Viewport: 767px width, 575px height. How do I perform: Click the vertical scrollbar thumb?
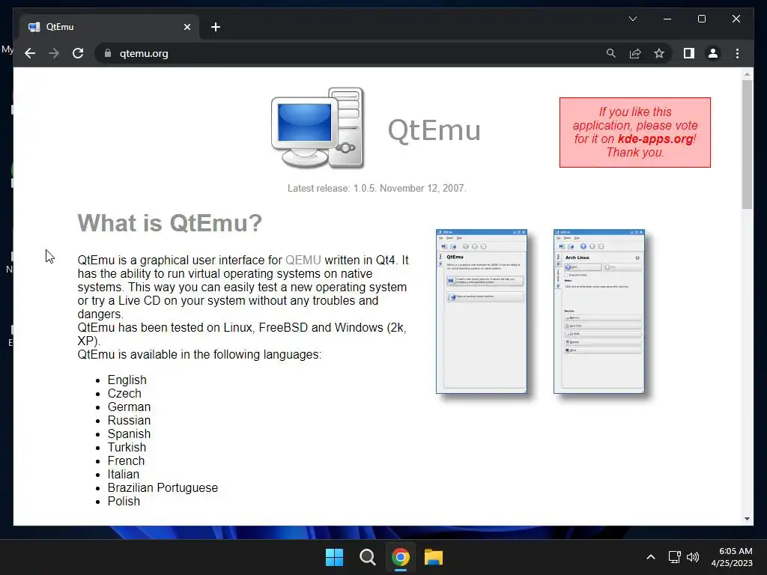747,144
